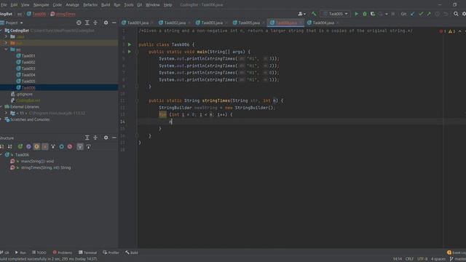Screen dimensions: 466x262
Task: Select stringTimes method in Structure tree
Action: click(46, 167)
